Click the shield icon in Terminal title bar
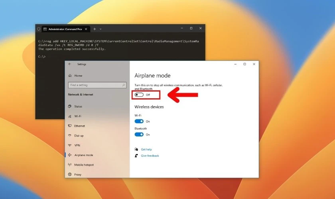Screen dimensions: 335x199 39,29
